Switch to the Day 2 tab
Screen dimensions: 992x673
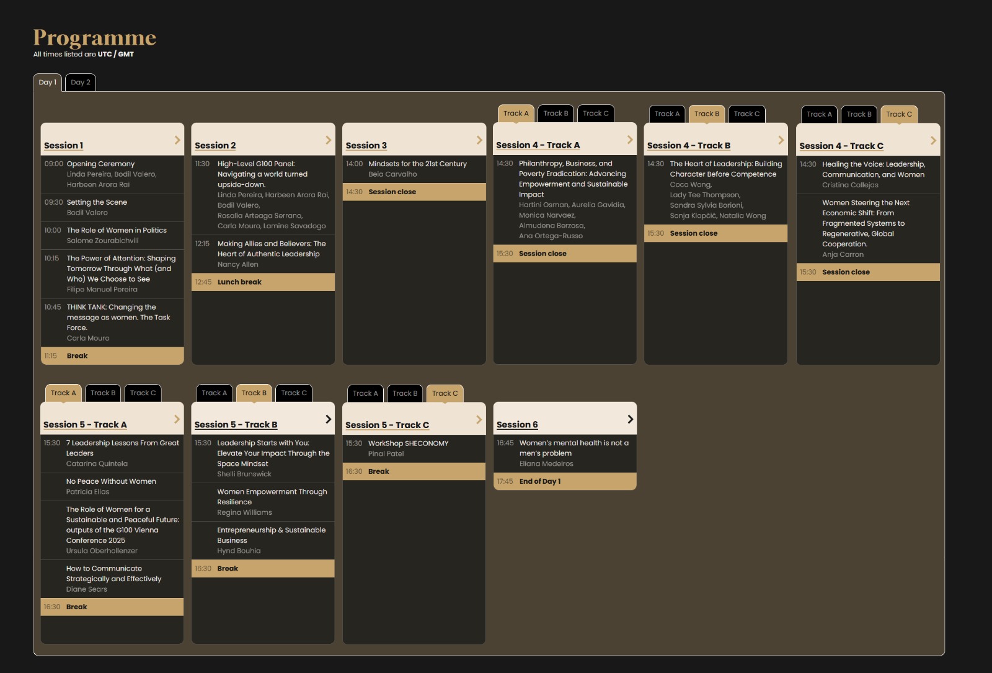(x=81, y=82)
